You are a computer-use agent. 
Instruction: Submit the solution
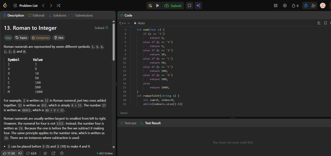click(x=173, y=6)
